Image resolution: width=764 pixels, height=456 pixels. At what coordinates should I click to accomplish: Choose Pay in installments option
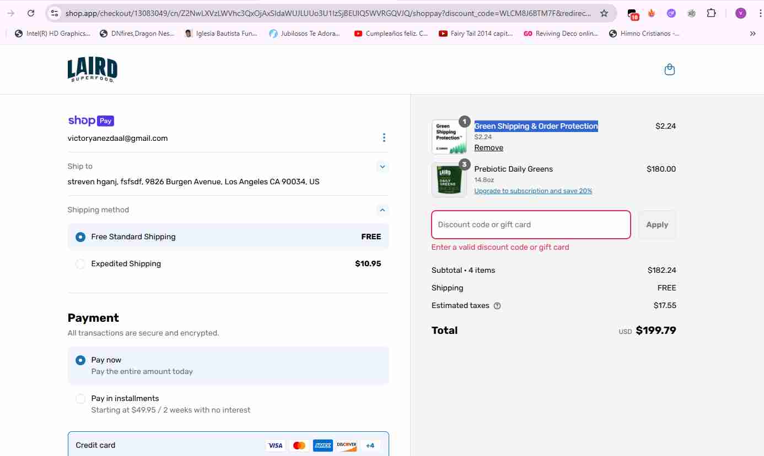[x=228, y=404]
